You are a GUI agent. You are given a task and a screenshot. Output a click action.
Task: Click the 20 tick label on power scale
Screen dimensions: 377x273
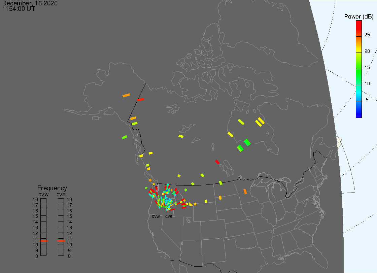[x=367, y=51]
